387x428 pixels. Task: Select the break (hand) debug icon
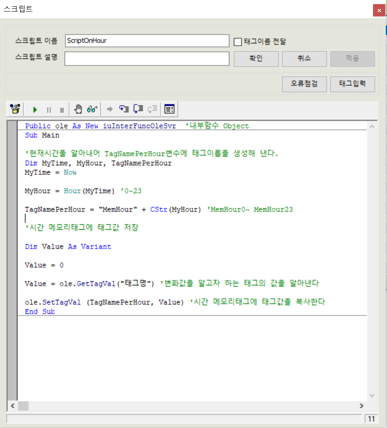(78, 109)
